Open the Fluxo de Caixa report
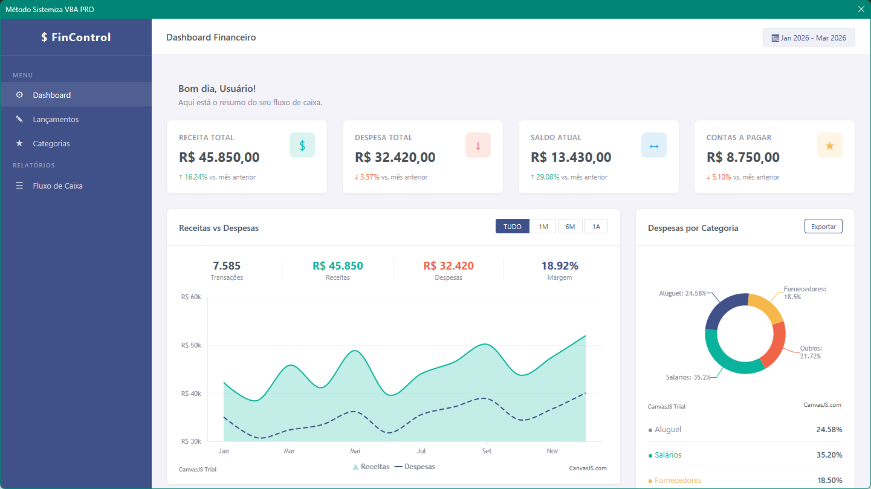The image size is (871, 489). click(x=76, y=186)
